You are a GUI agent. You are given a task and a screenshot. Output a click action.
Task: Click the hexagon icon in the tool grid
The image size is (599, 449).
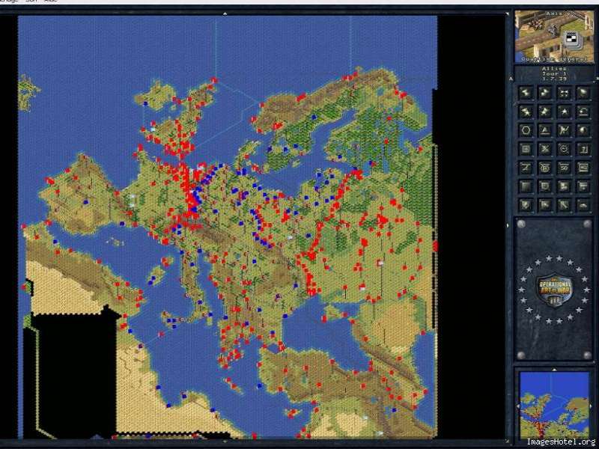tap(526, 130)
